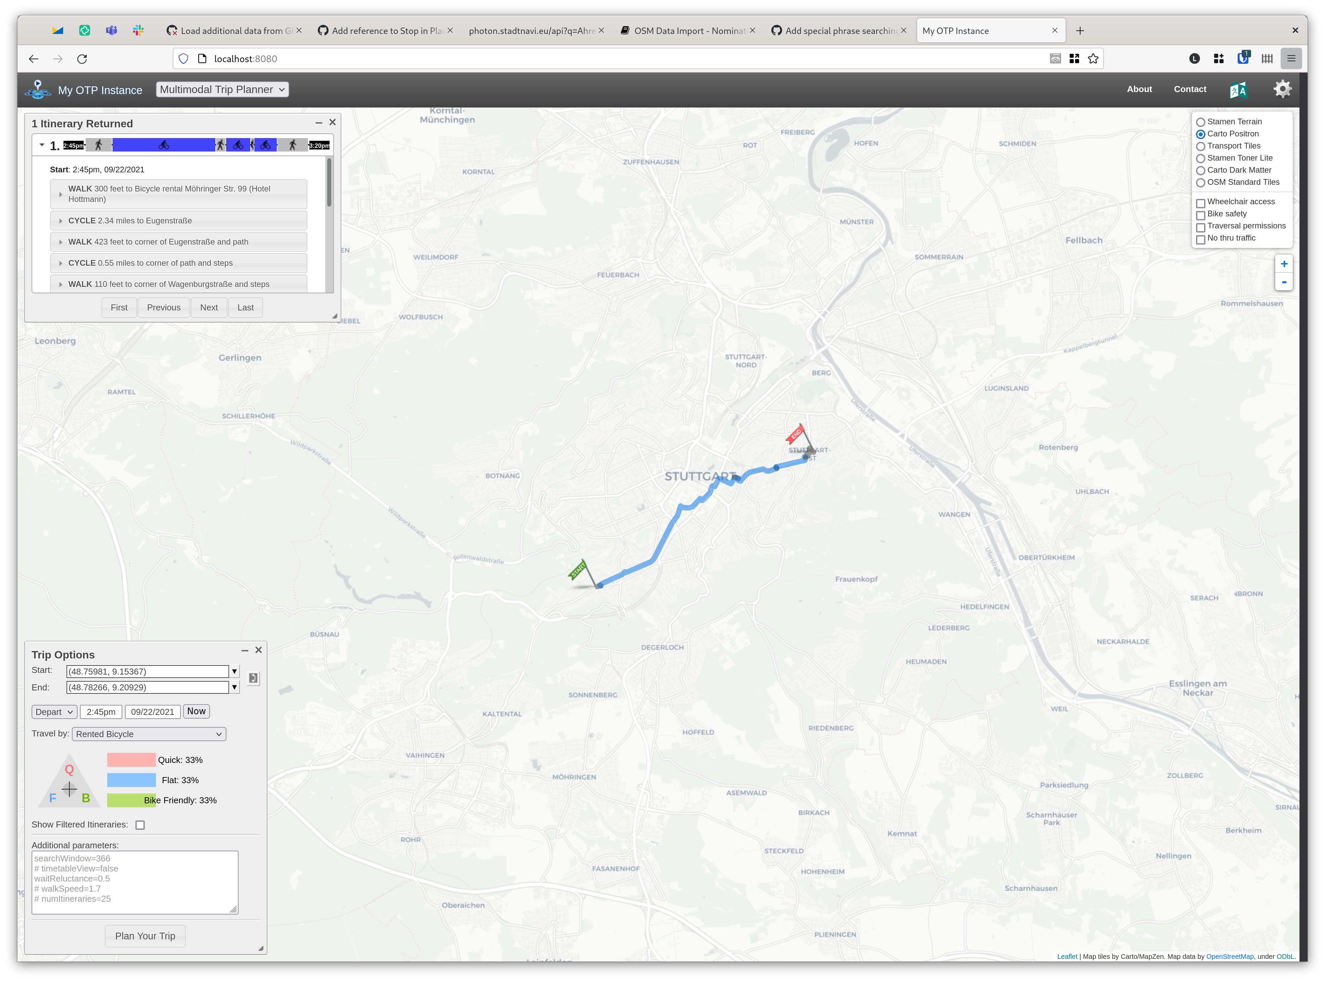Open the language translation icon

tap(1238, 90)
